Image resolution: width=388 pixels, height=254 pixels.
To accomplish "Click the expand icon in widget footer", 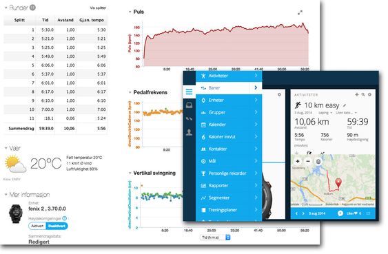I will click(368, 213).
